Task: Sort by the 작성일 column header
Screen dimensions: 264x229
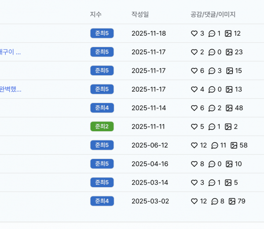Action: pyautogui.click(x=140, y=14)
